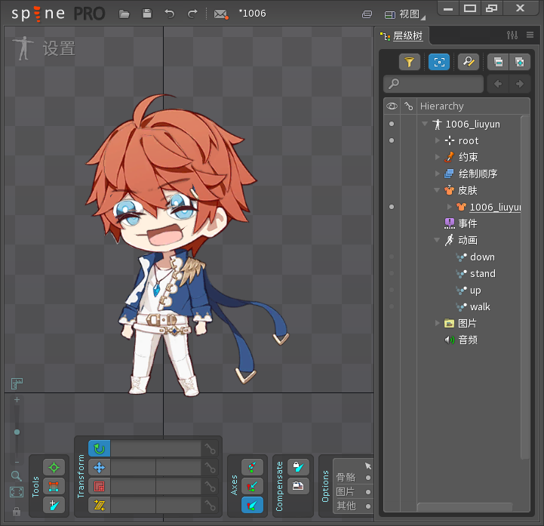Open project with the folder icon

(124, 14)
